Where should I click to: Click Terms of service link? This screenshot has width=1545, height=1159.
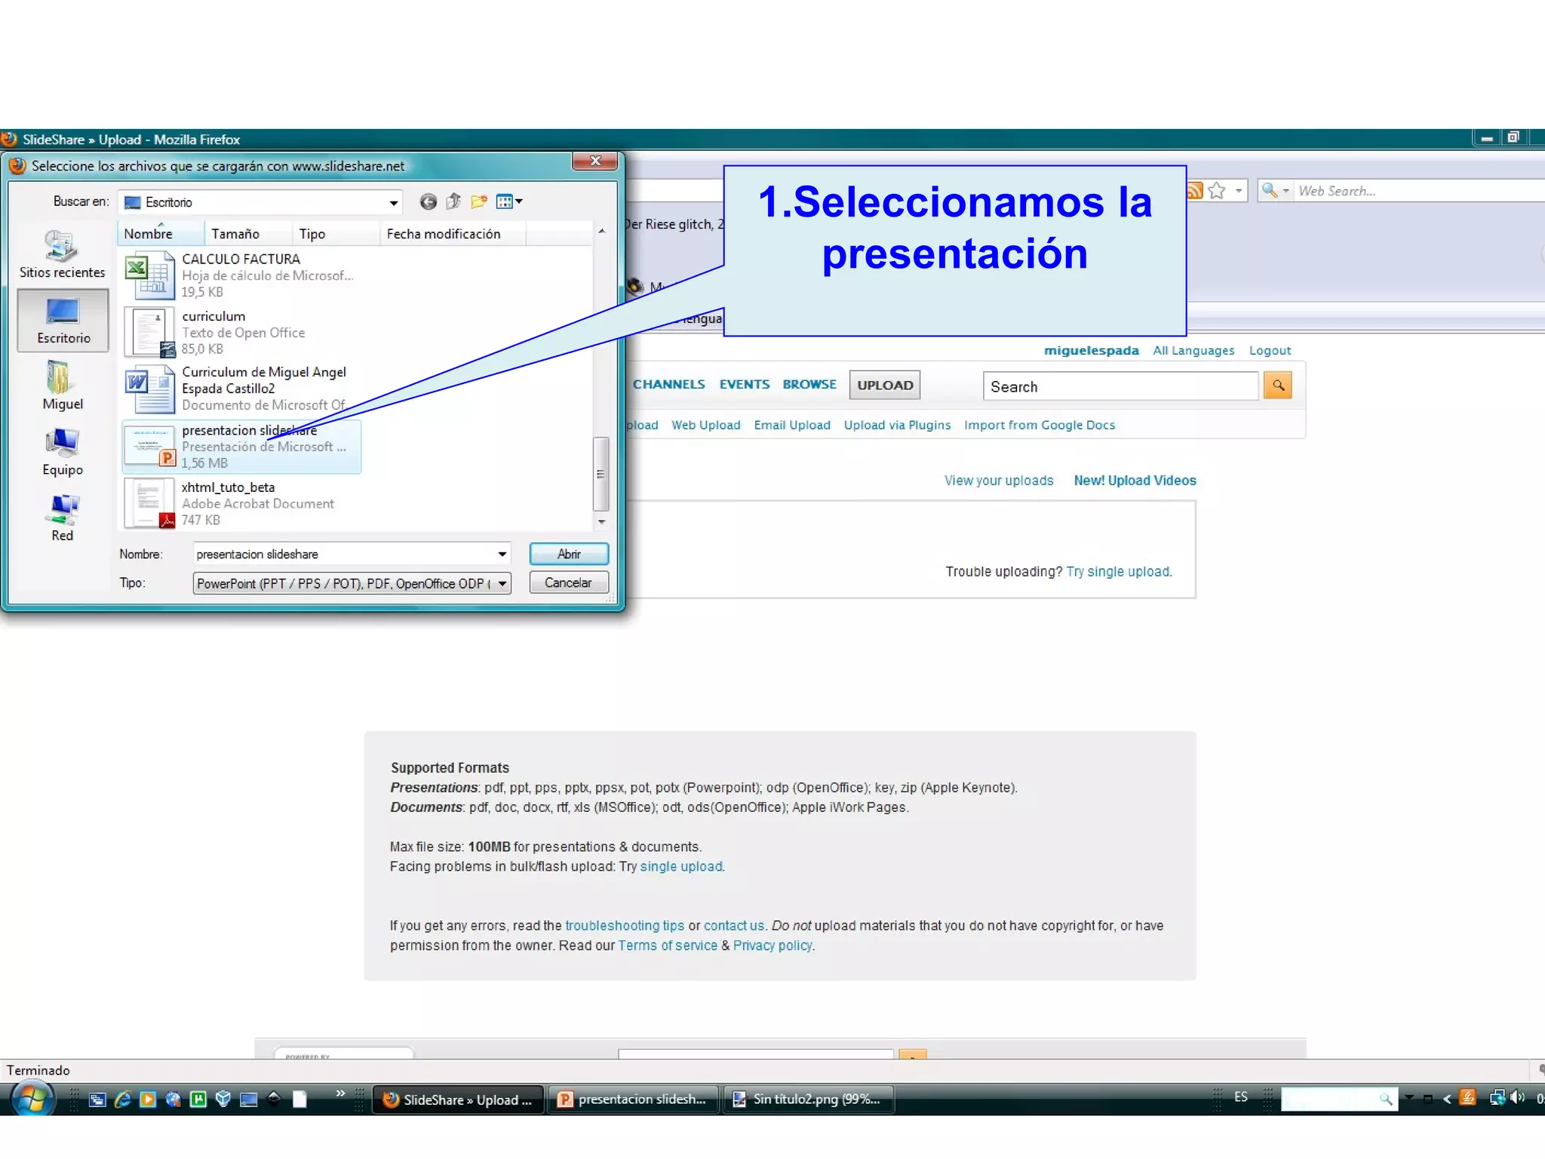coord(668,945)
